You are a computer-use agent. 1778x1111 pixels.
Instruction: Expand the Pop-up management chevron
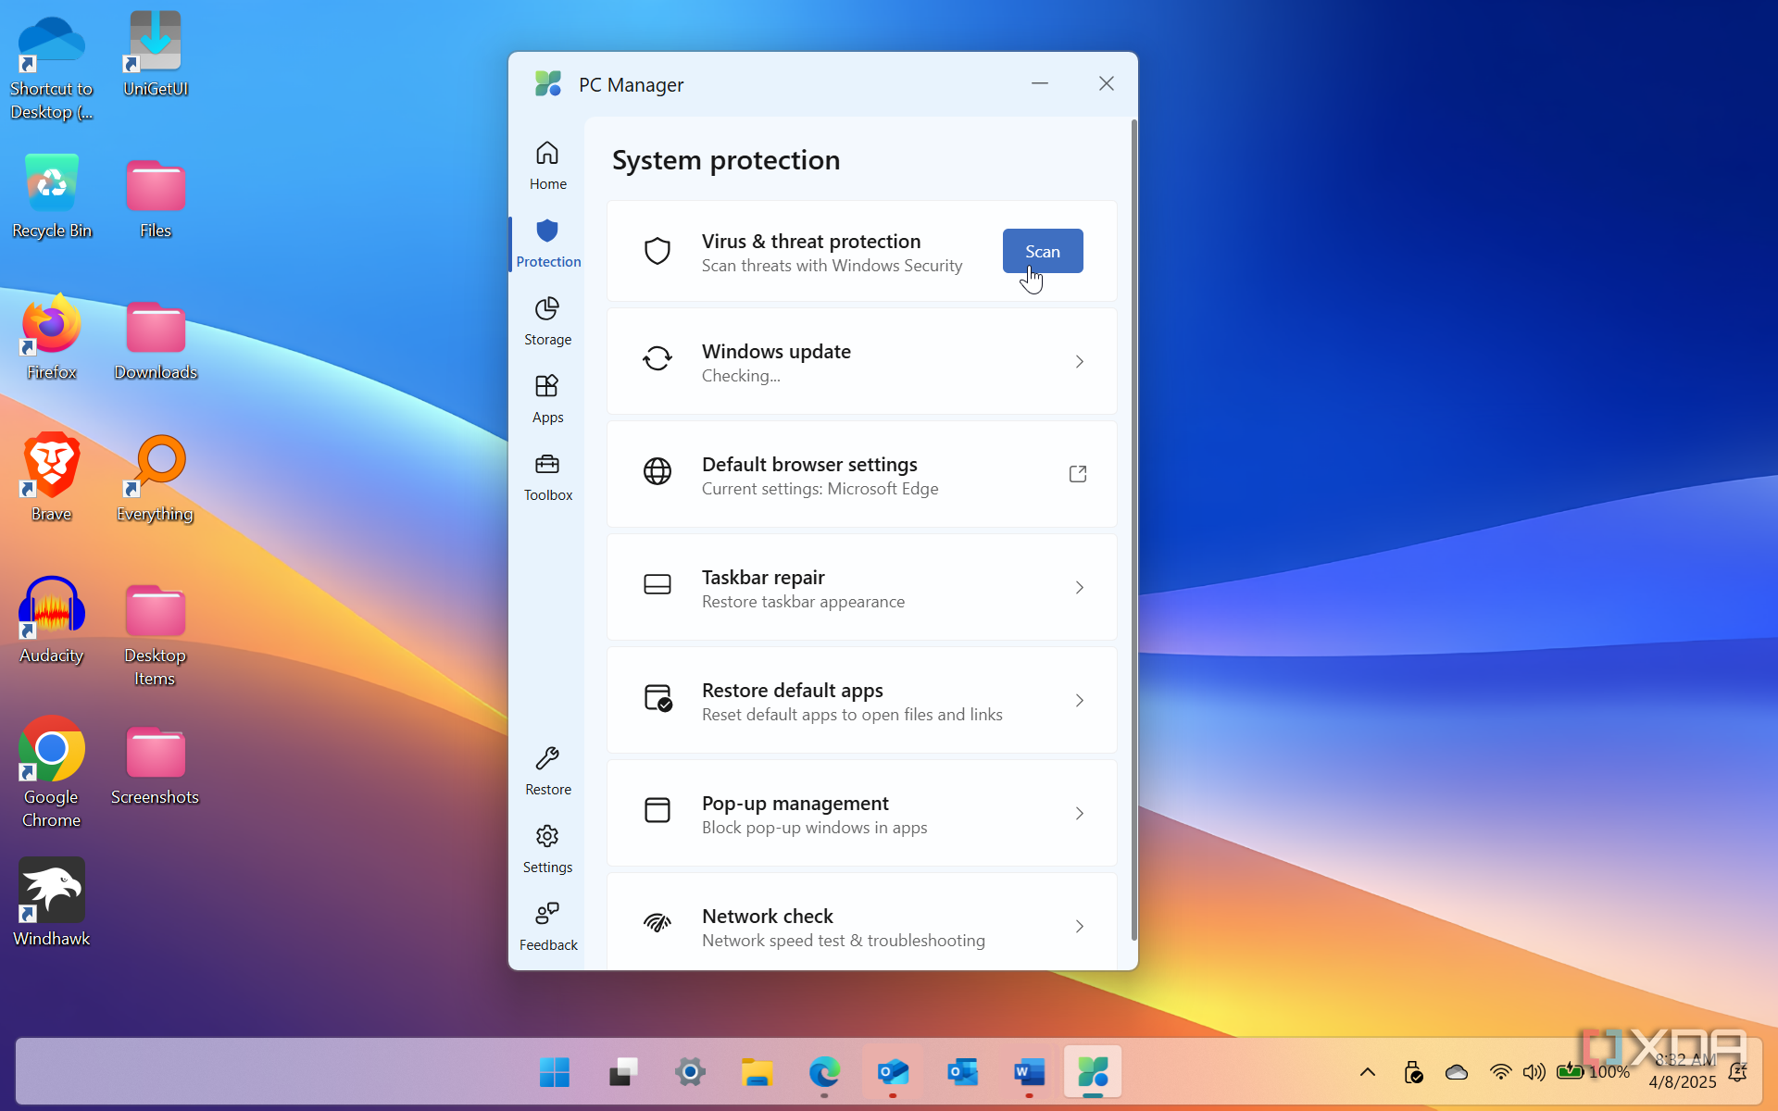tap(1080, 813)
